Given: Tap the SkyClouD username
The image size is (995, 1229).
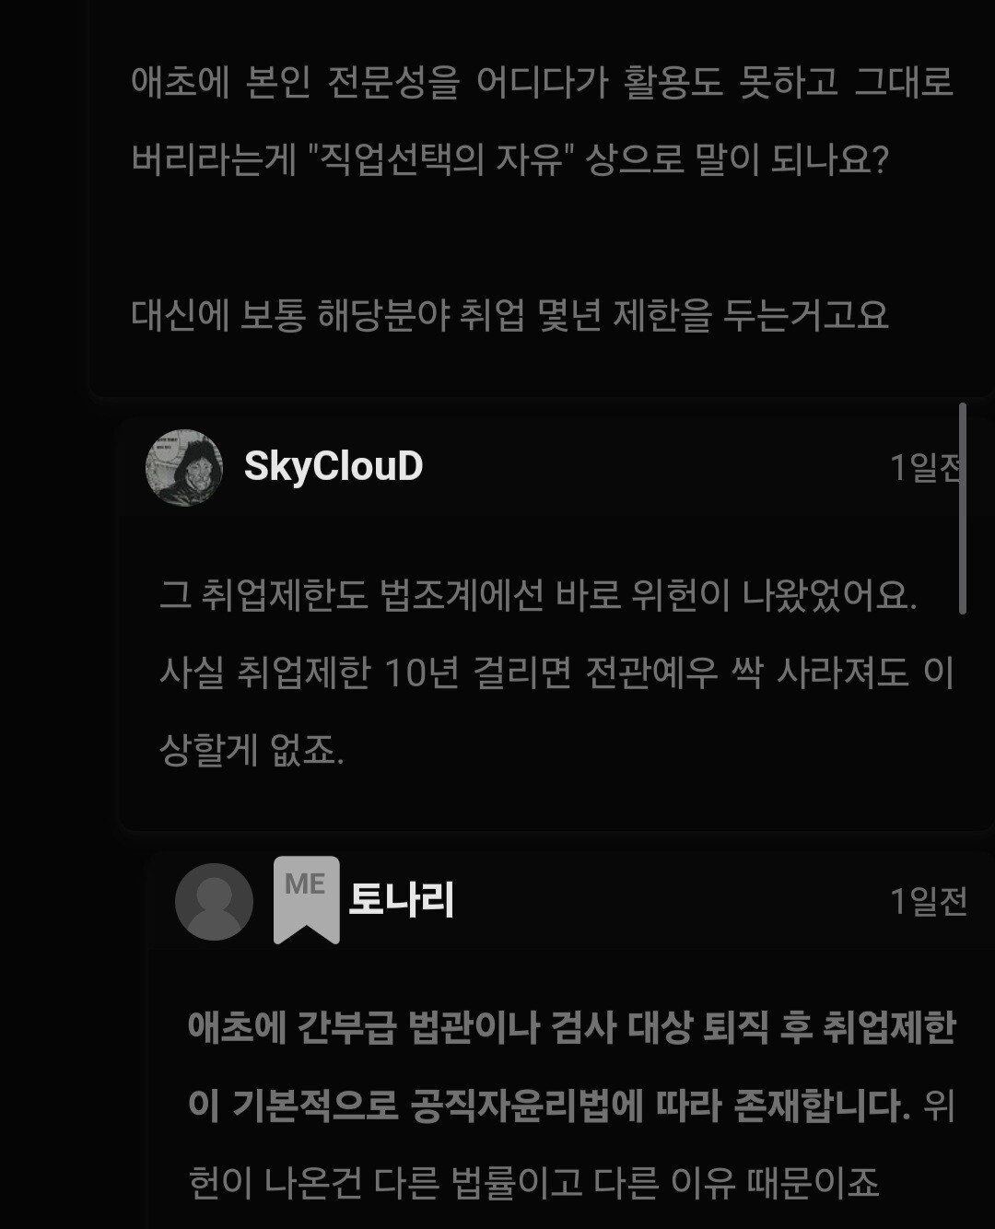Looking at the screenshot, I should point(334,466).
